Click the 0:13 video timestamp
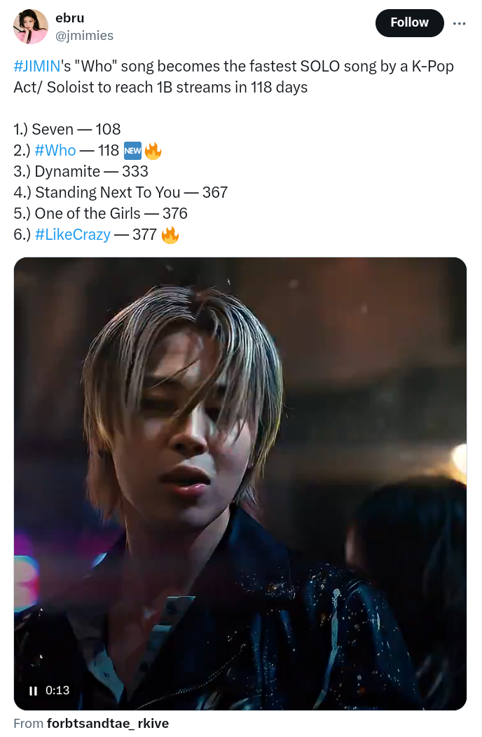This screenshot has height=737, width=482. coord(57,691)
